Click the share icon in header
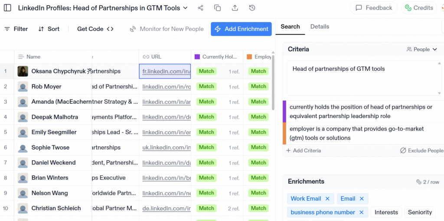444x221 pixels. [x=200, y=8]
